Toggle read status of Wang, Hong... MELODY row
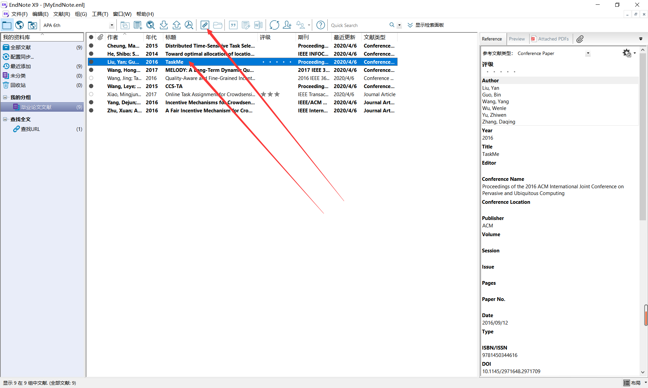Viewport: 648px width, 388px height. coord(91,70)
